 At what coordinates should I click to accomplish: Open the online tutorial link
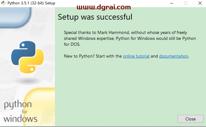click(136, 56)
